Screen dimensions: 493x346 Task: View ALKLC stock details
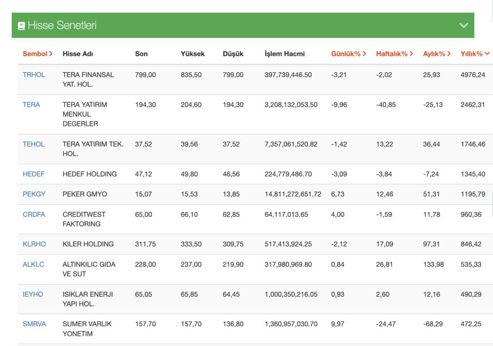pyautogui.click(x=33, y=264)
